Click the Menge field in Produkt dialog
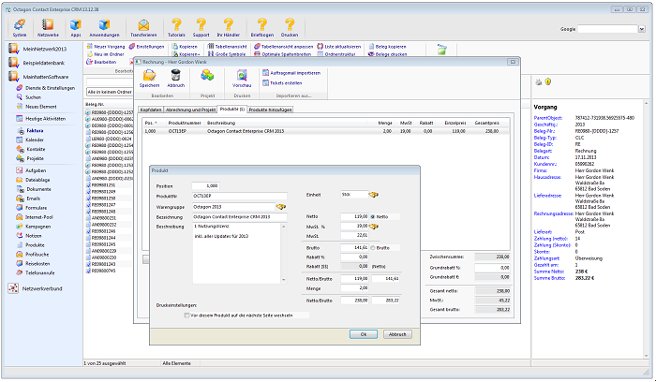Image resolution: width=656 pixels, height=382 pixels. 354,288
